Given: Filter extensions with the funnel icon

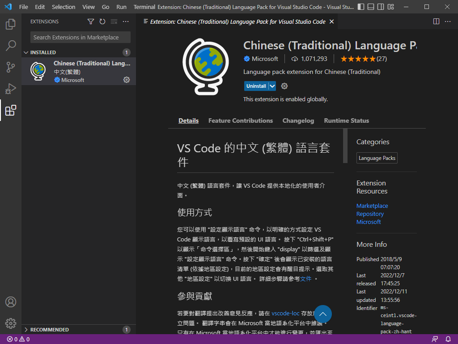Looking at the screenshot, I should (91, 21).
